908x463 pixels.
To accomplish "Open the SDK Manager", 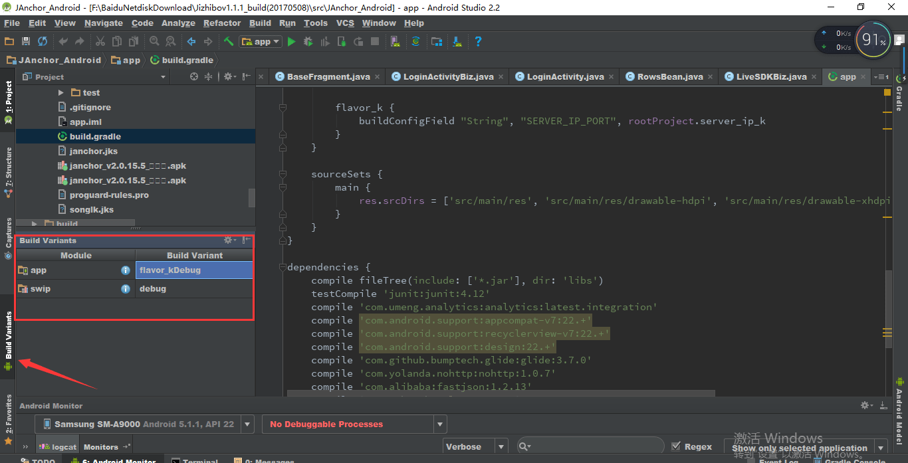I will (457, 41).
